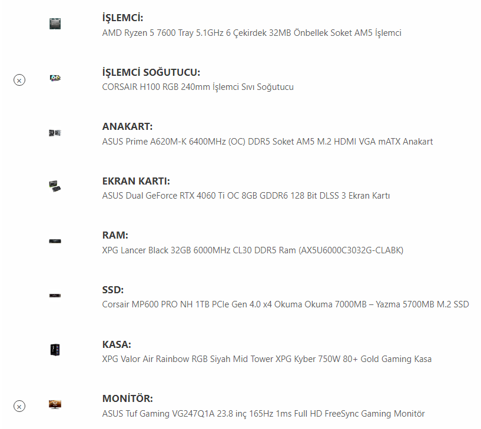481x429 pixels.
Task: Open the XPG Lancer Black 32GB RAM link
Action: pyautogui.click(x=253, y=250)
